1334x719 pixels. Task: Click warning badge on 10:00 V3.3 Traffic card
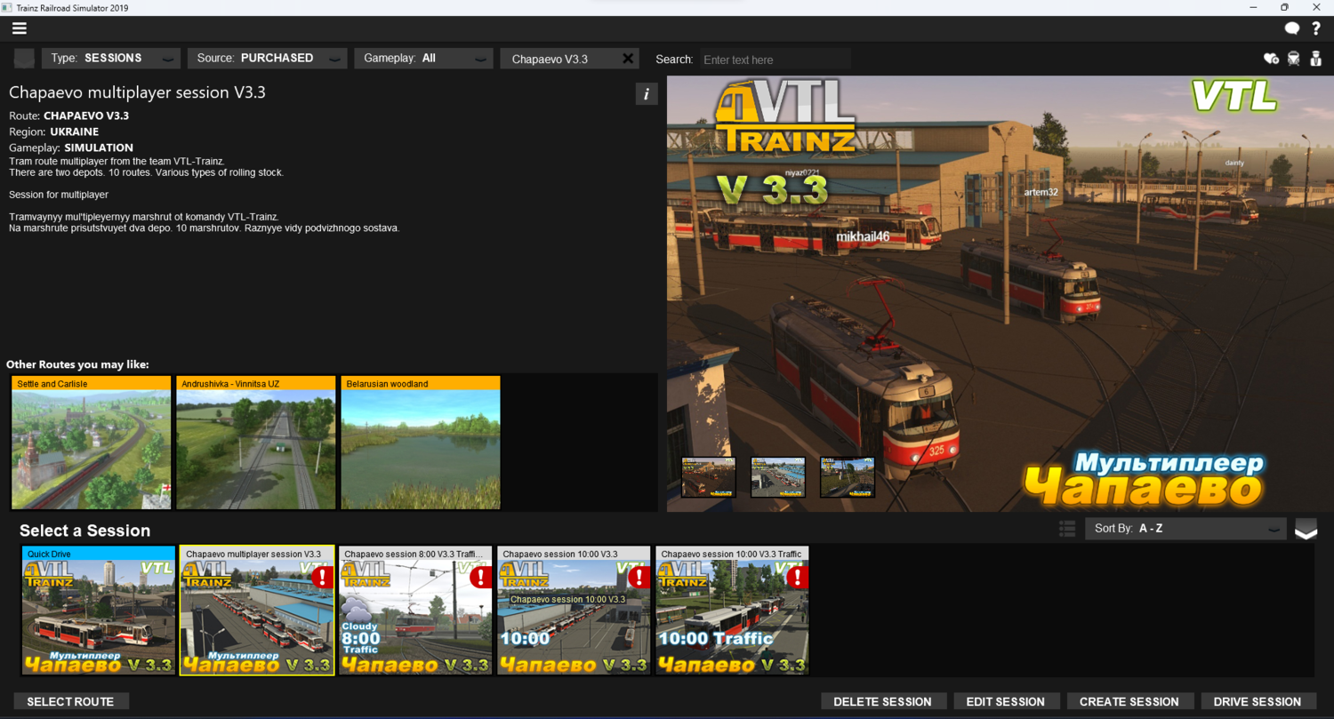click(797, 577)
